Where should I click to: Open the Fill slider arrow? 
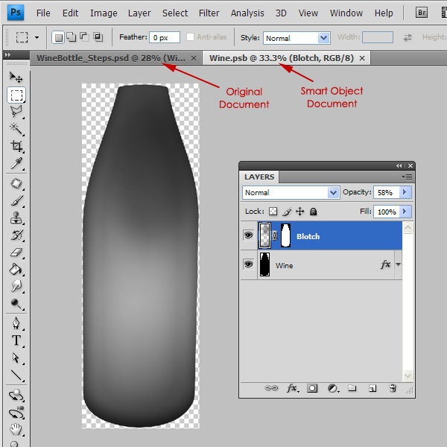pos(405,212)
